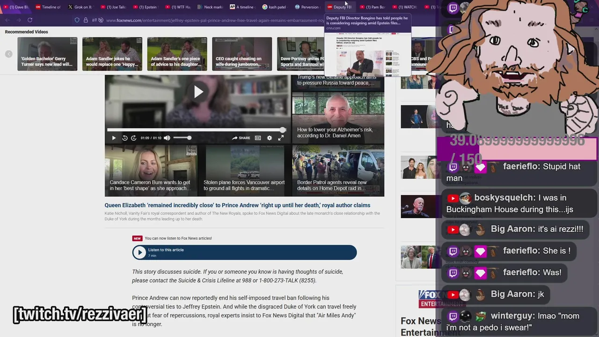
Task: Show previous recommended videos with the left arrow
Action: (9, 54)
